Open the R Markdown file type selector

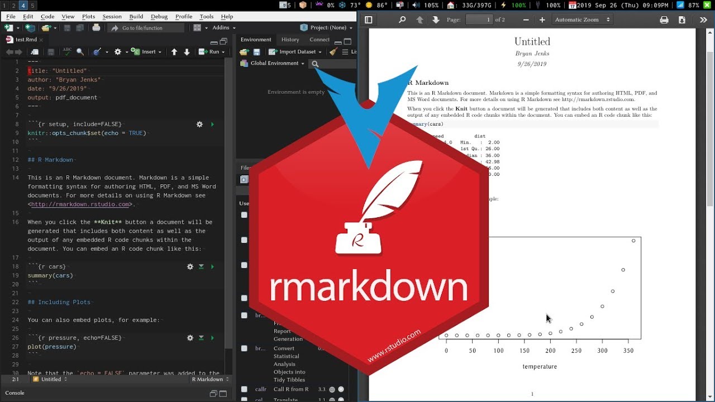pyautogui.click(x=211, y=379)
